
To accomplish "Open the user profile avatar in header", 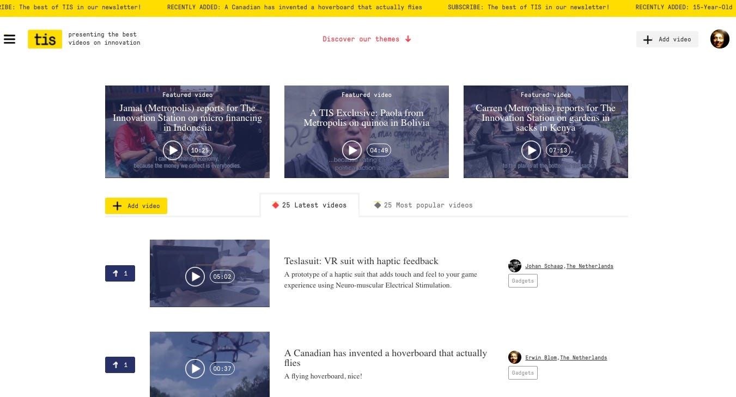I will tap(719, 39).
